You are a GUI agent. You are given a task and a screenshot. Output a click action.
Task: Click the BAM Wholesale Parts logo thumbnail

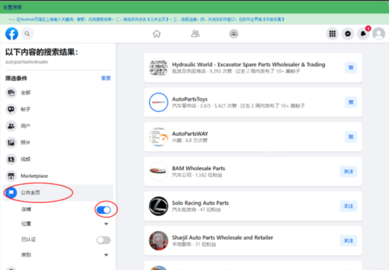159,172
